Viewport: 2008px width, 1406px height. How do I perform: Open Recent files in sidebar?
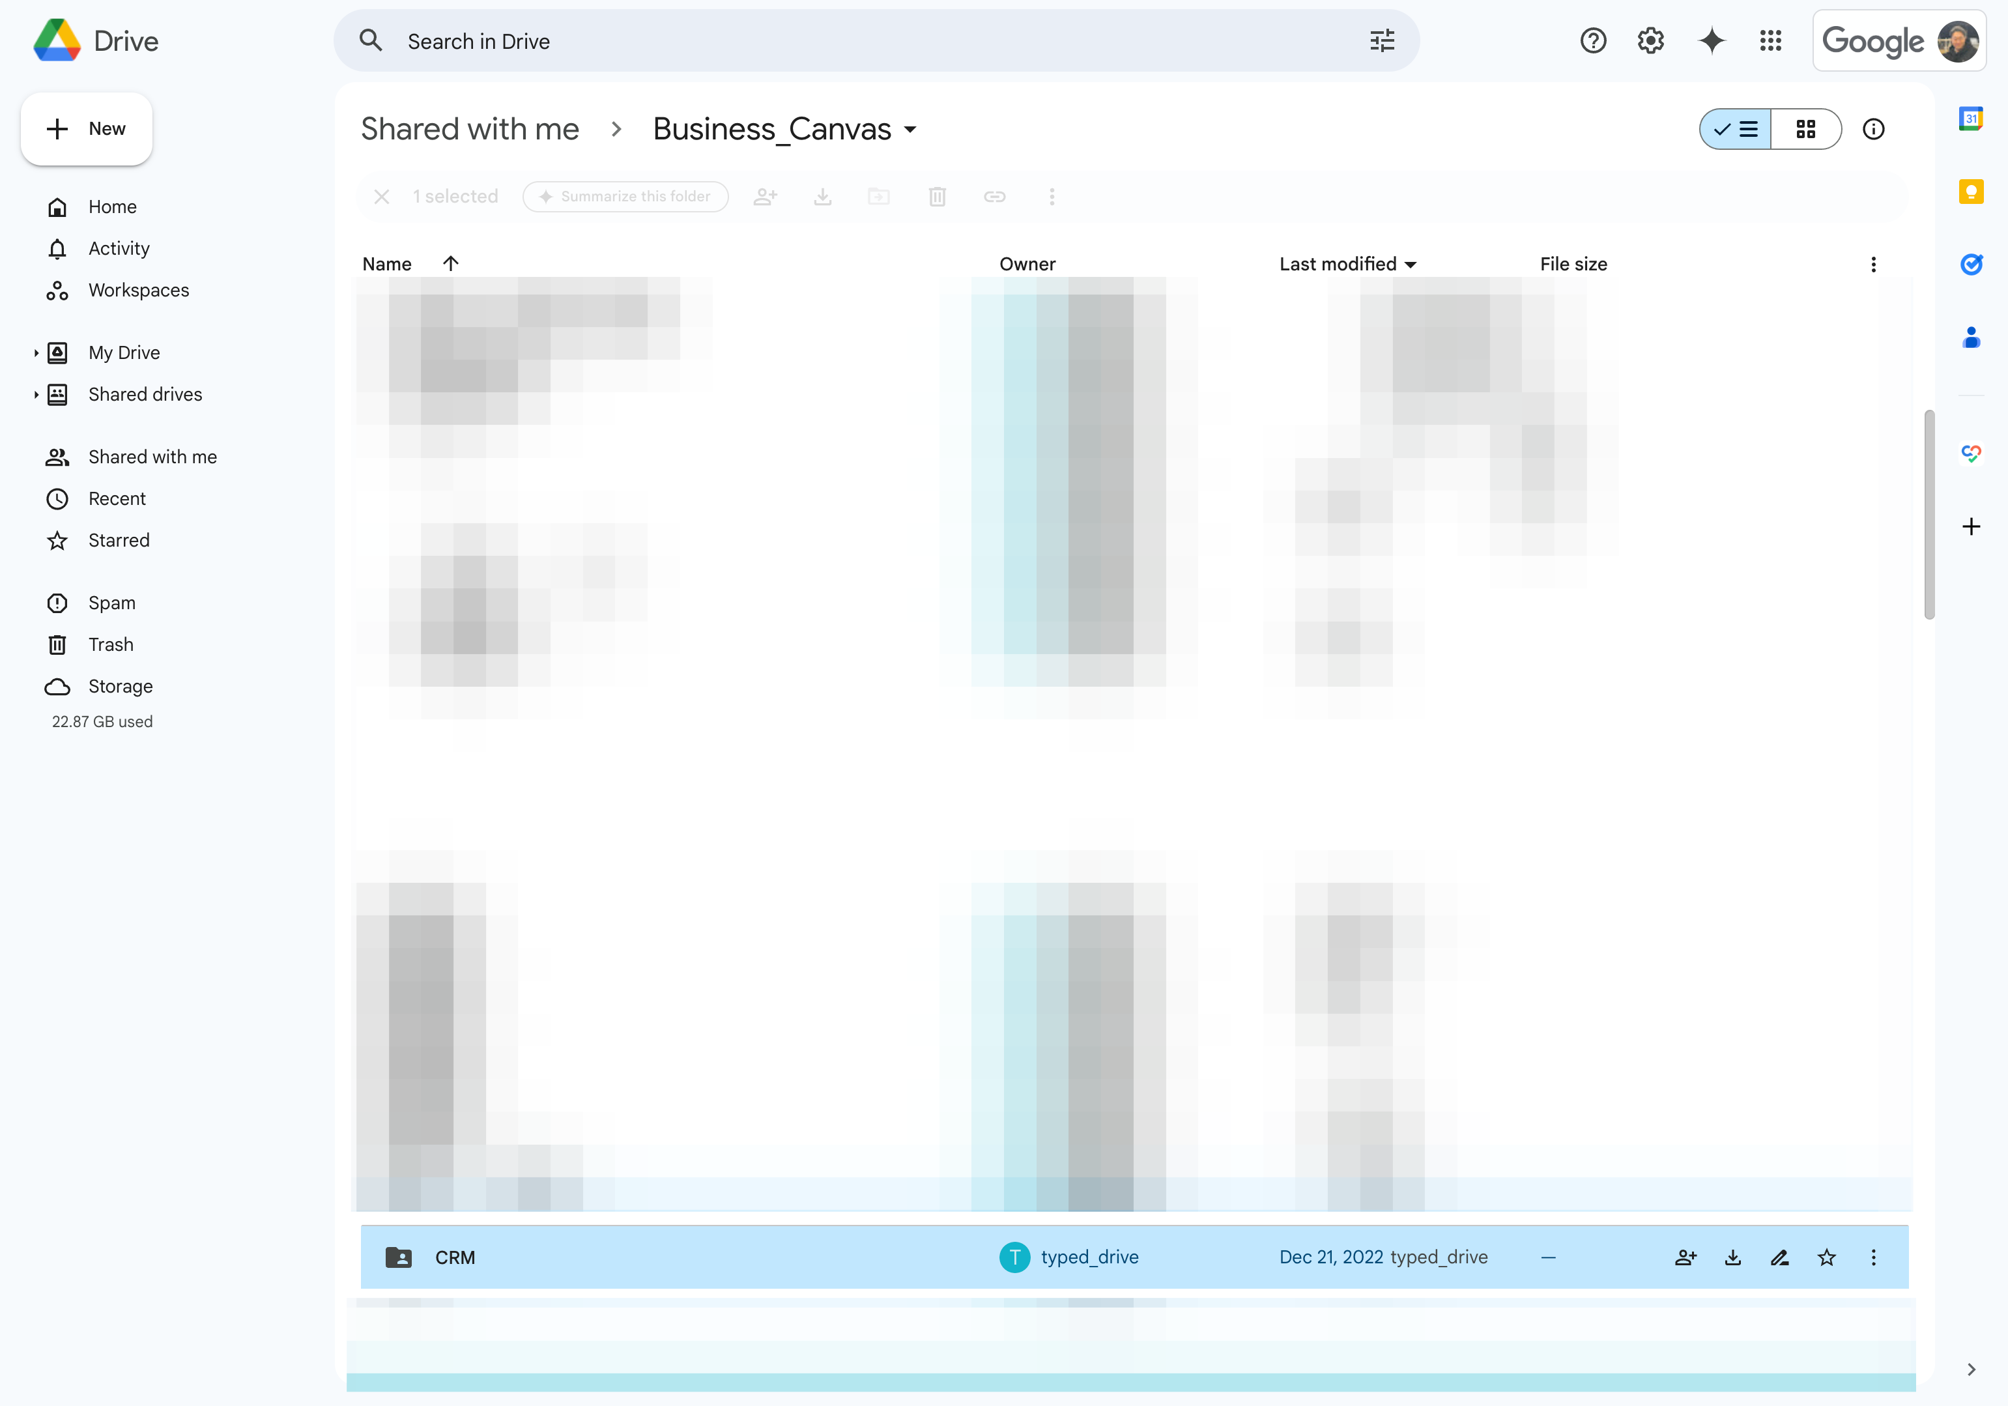point(117,498)
